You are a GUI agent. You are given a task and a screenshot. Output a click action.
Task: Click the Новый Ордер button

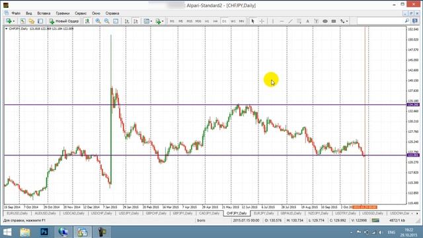64,21
